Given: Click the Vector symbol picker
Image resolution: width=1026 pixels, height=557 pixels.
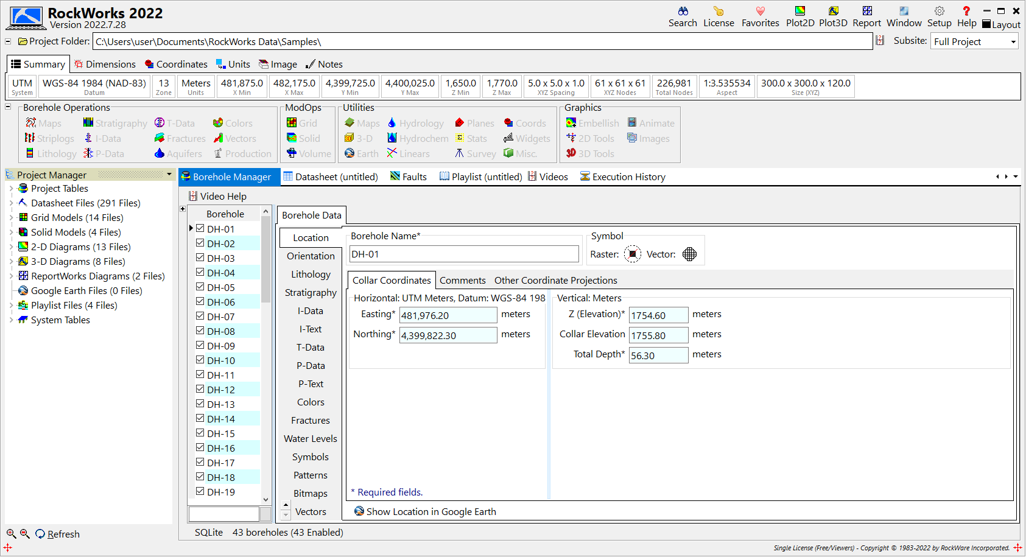Looking at the screenshot, I should (689, 254).
